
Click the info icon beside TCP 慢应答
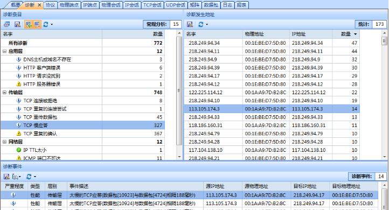[x=18, y=125]
